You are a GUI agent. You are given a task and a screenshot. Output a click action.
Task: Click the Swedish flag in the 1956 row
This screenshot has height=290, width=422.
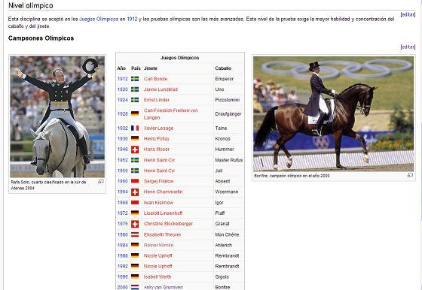point(135,171)
